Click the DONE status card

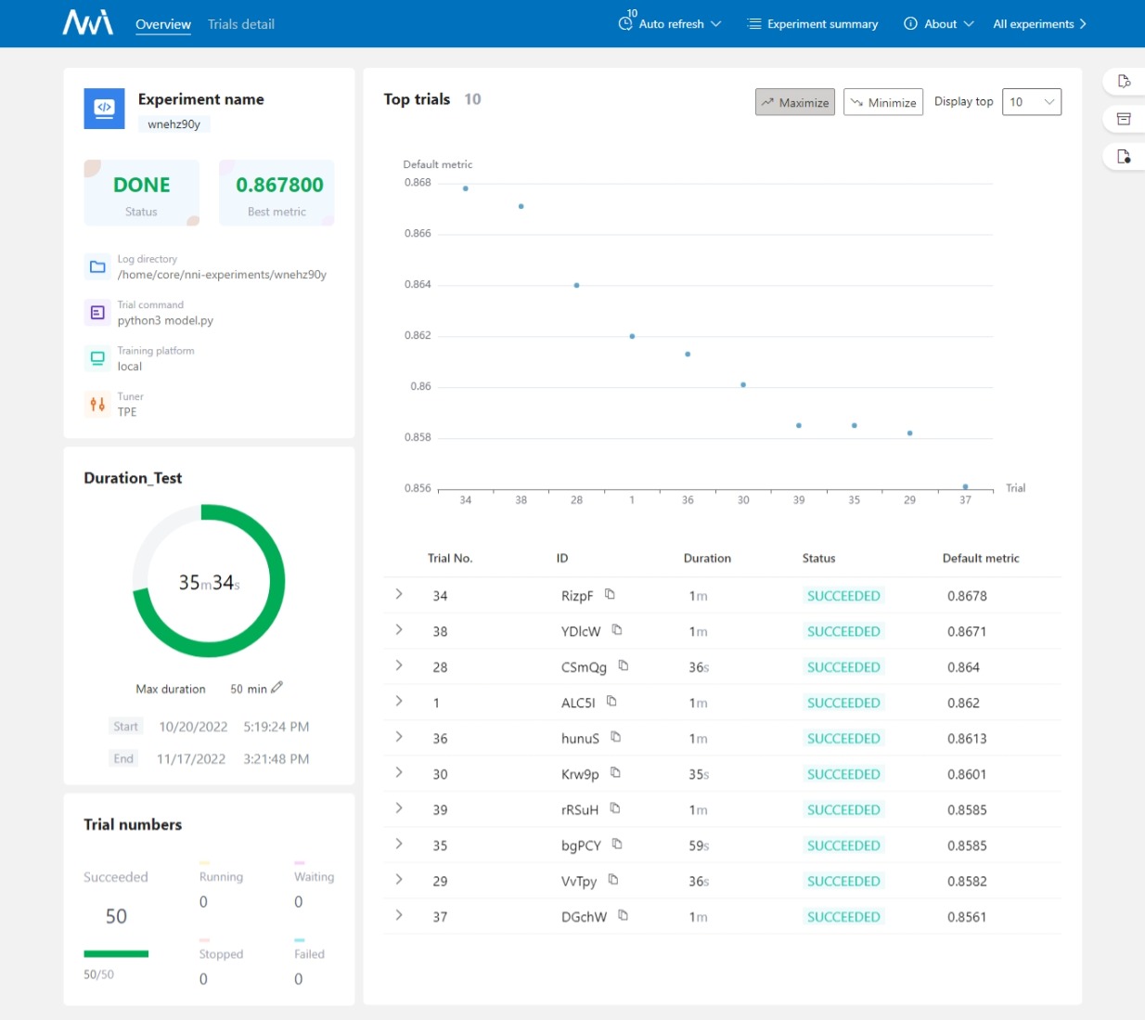[x=141, y=192]
